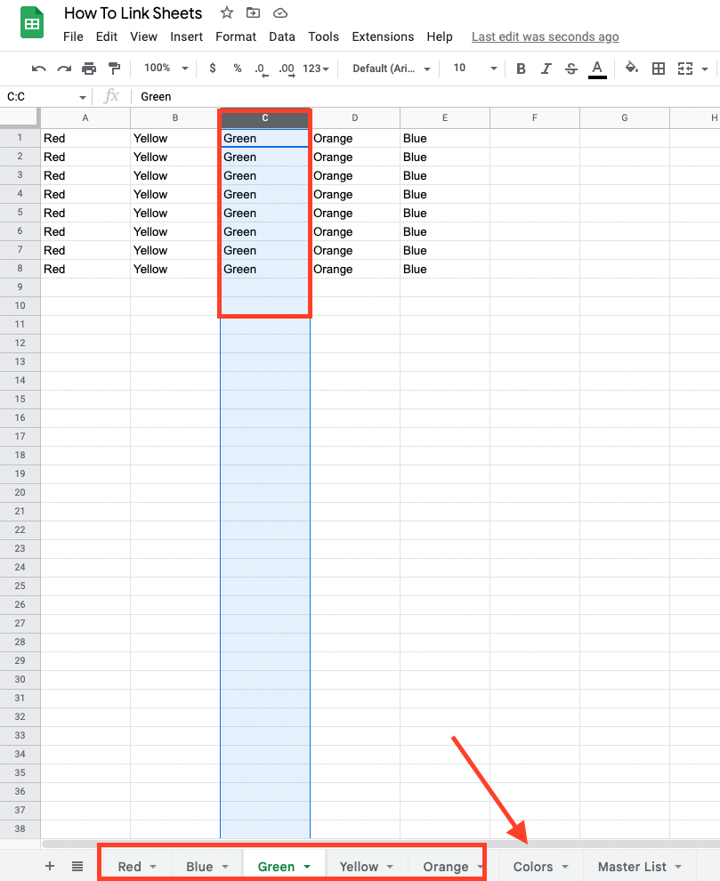
Task: Open the Print icon
Action: coord(87,68)
